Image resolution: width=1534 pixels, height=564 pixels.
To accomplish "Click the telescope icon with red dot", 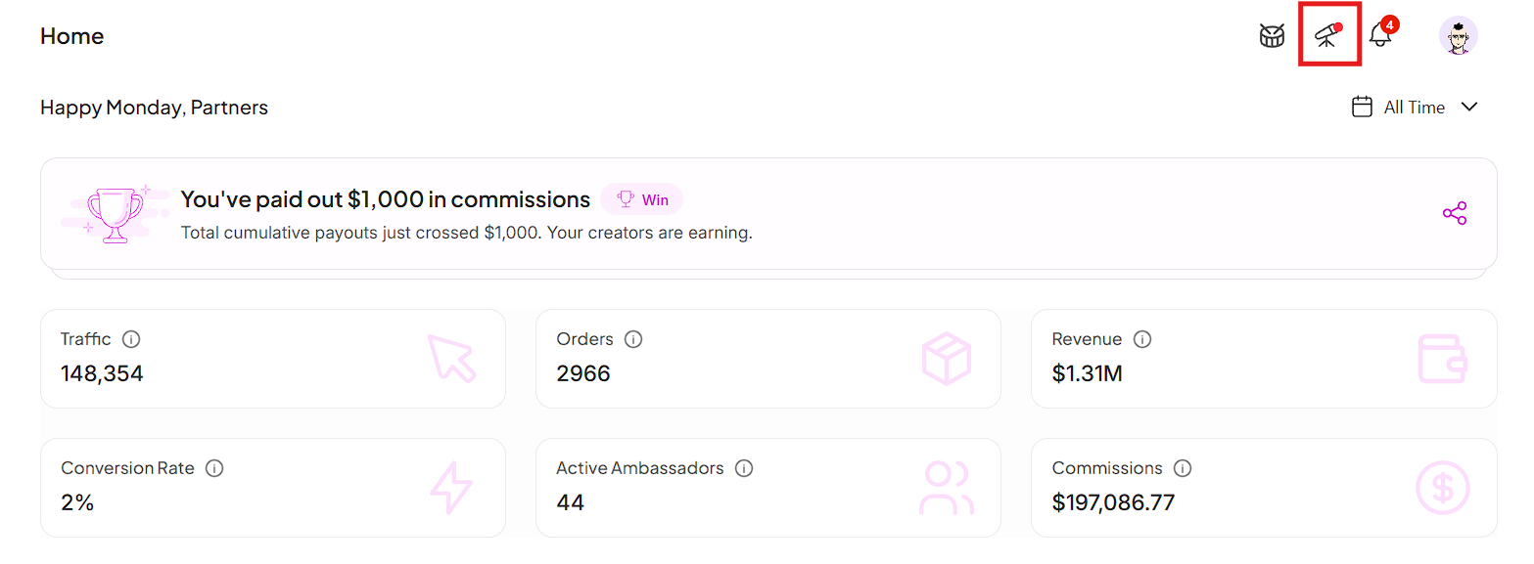I will click(x=1328, y=35).
